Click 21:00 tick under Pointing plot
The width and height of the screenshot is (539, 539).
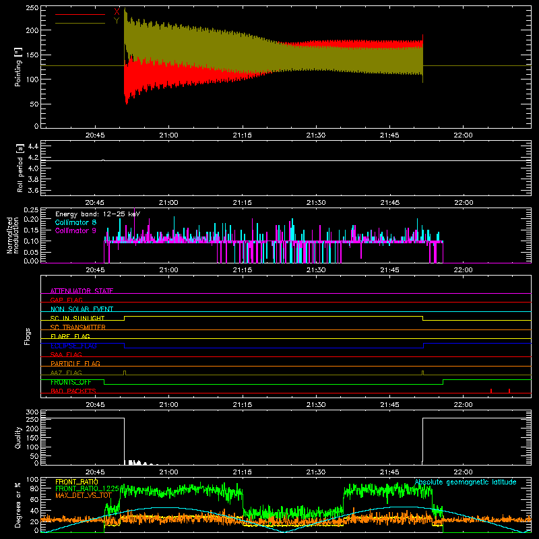[x=169, y=135]
